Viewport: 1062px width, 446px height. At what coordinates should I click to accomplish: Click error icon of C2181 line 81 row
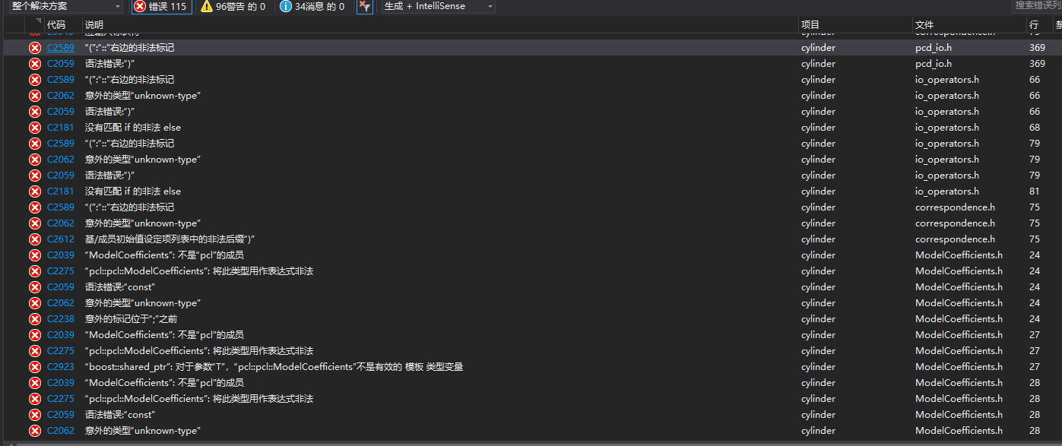[35, 191]
